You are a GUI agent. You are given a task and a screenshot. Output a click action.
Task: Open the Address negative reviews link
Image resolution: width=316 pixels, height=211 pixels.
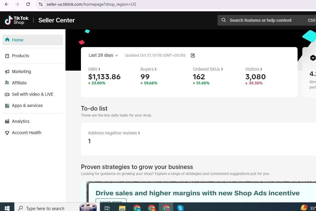tap(114, 133)
